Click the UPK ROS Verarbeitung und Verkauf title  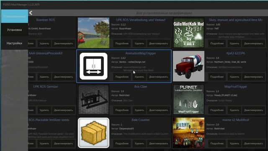point(141,20)
